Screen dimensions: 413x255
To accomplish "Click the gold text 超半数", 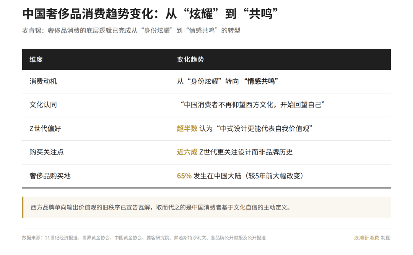I will click(187, 128).
